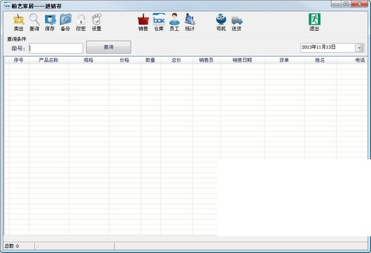This screenshot has width=371, height=253.
Task: Open the 设置 (settings) icon
Action: [96, 22]
